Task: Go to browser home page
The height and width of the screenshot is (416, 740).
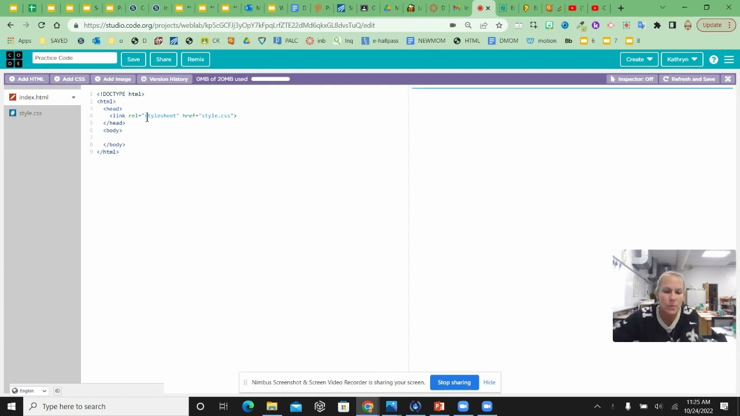Action: (x=57, y=25)
